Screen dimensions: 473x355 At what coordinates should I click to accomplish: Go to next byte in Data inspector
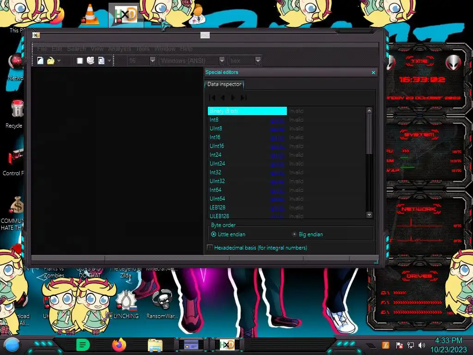coord(233,98)
